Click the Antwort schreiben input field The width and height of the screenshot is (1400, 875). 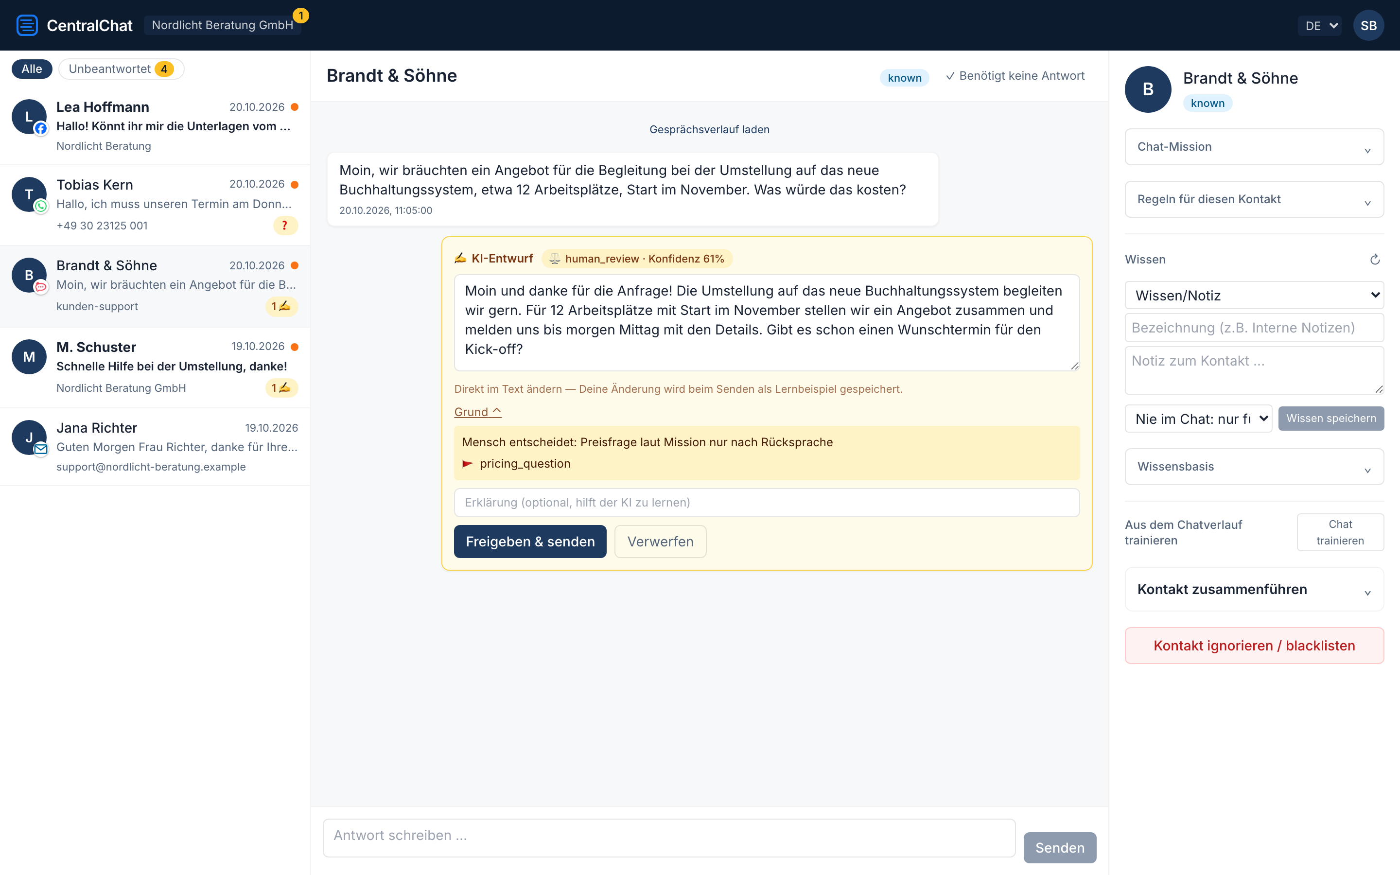[x=669, y=838]
